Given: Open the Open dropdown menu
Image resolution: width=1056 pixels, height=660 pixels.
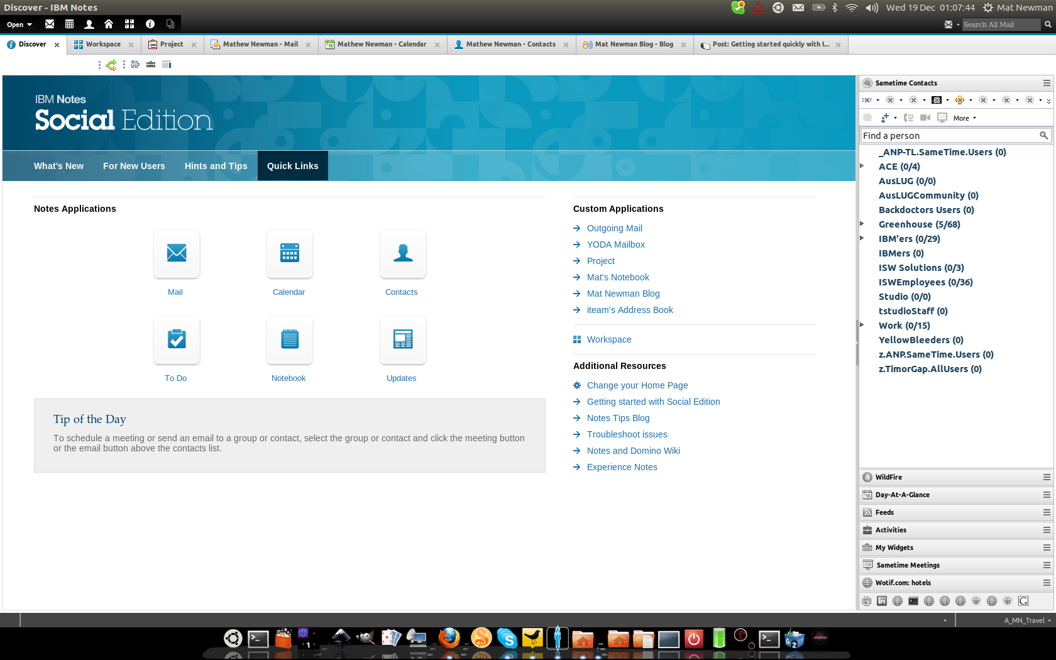Looking at the screenshot, I should click(19, 25).
